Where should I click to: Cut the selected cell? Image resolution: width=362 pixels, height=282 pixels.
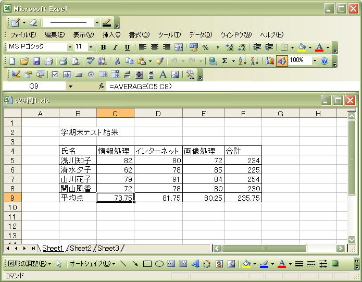pos(117,61)
